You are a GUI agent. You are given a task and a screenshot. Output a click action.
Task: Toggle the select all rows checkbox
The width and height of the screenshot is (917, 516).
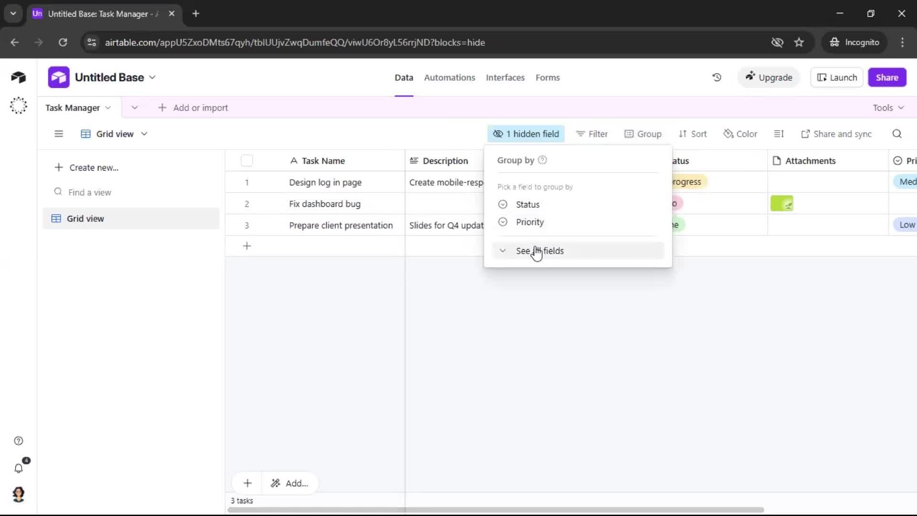click(x=247, y=161)
